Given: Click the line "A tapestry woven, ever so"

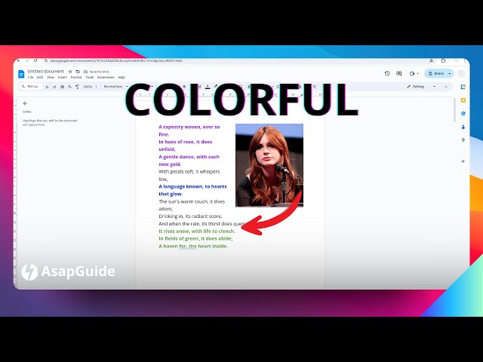Looking at the screenshot, I should coord(189,127).
